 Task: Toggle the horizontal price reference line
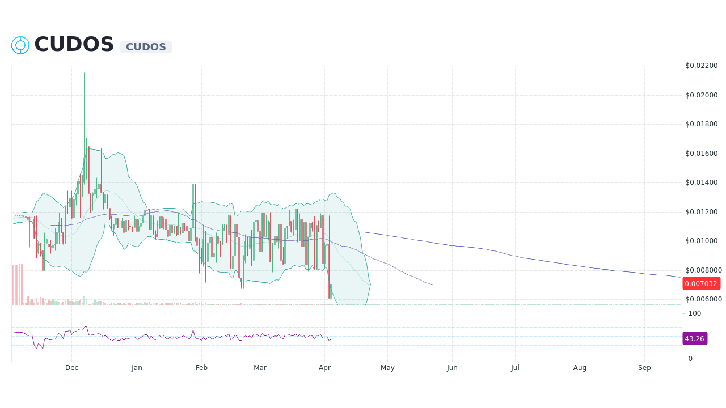(x=510, y=283)
